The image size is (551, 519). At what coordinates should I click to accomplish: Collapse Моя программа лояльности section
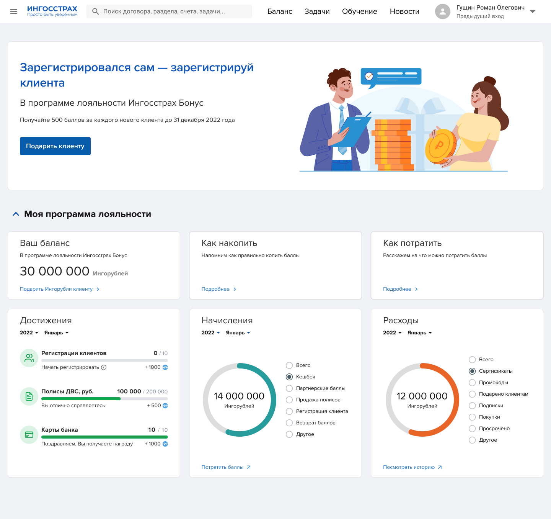click(16, 214)
